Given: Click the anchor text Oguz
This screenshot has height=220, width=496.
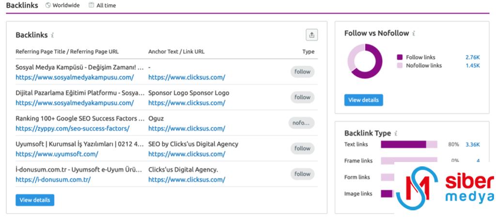Looking at the screenshot, I should [156, 118].
